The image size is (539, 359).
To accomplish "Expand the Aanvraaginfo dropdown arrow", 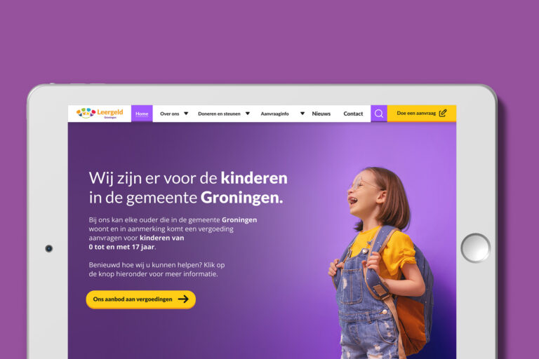I will click(x=302, y=114).
